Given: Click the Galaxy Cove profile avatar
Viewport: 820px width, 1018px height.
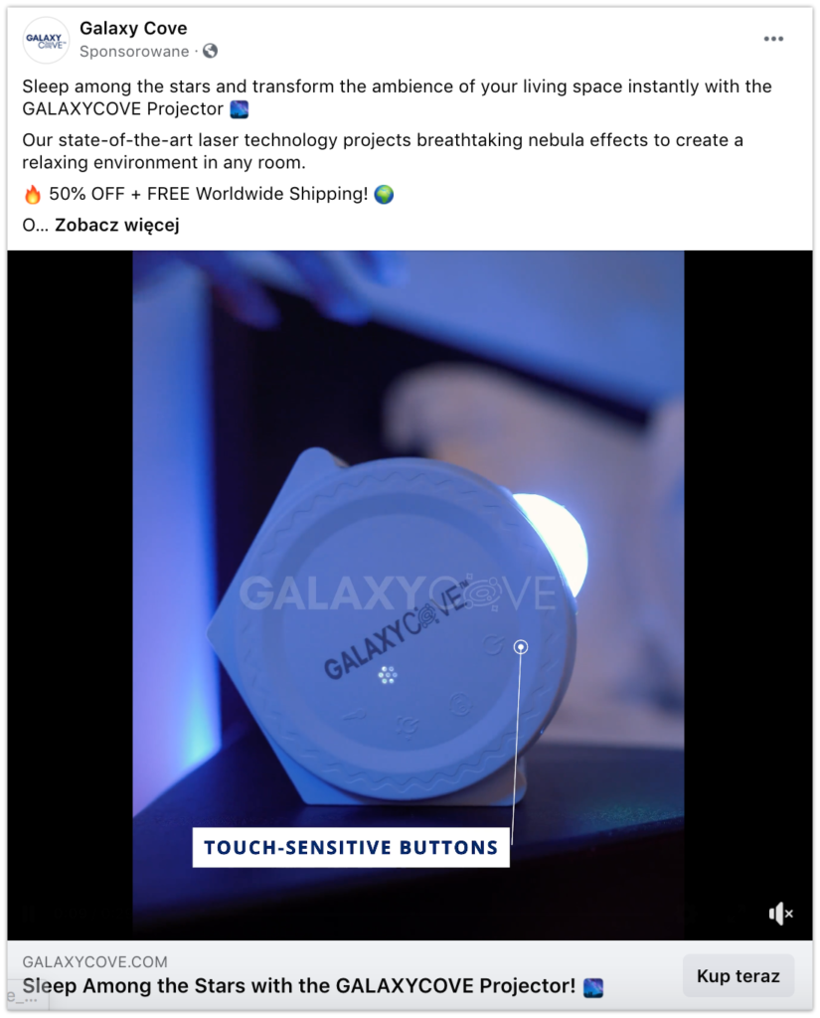Looking at the screenshot, I should (x=46, y=40).
